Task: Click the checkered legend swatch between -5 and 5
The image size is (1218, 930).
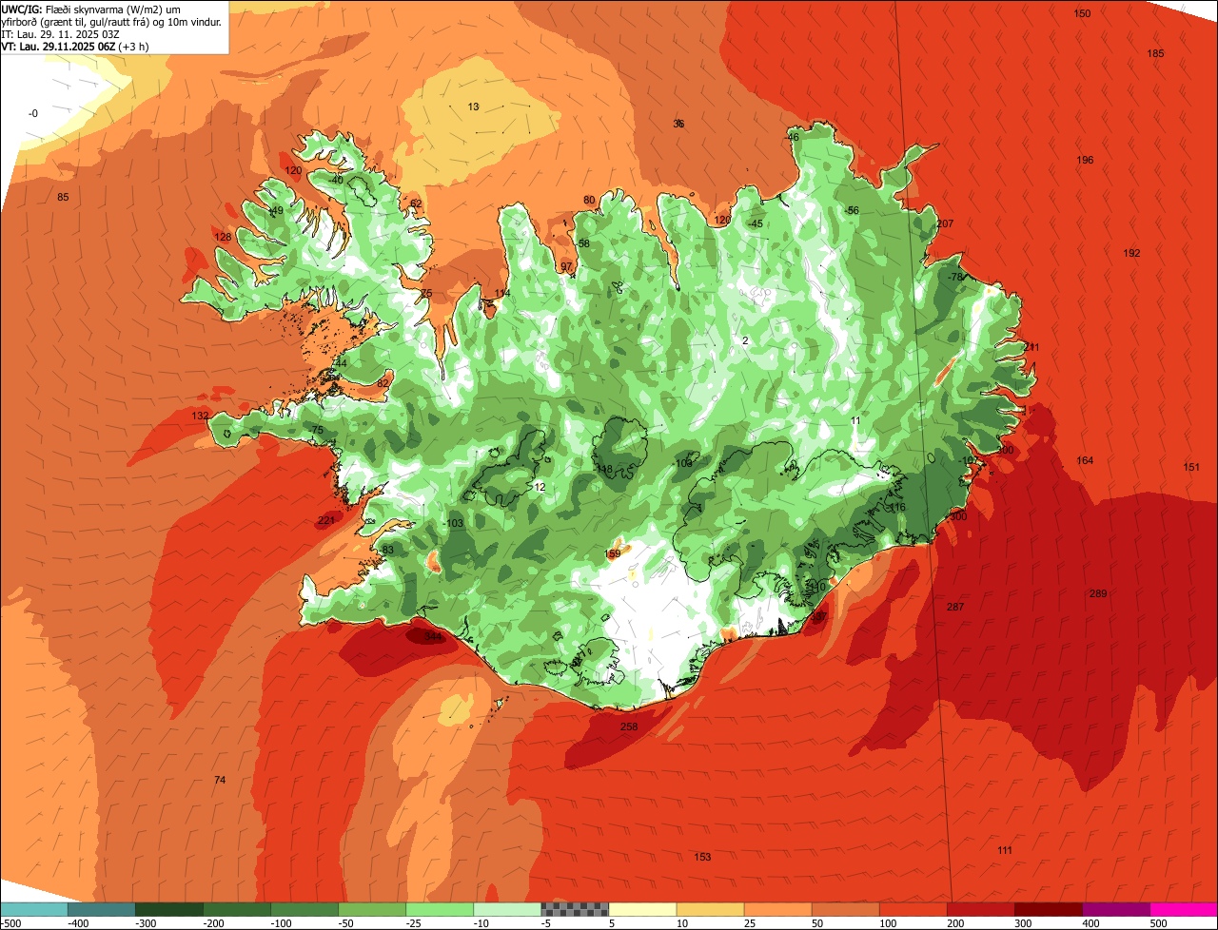Action: [x=575, y=909]
